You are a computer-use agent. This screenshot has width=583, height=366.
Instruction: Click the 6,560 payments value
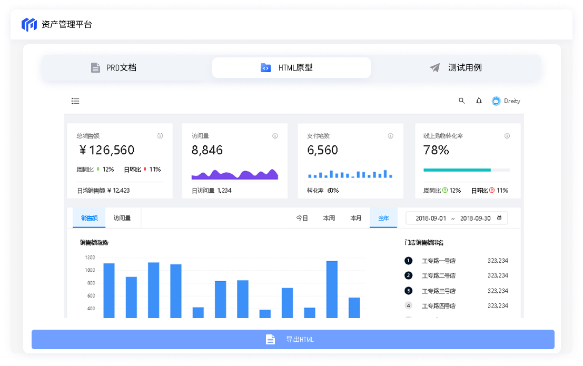coord(322,150)
